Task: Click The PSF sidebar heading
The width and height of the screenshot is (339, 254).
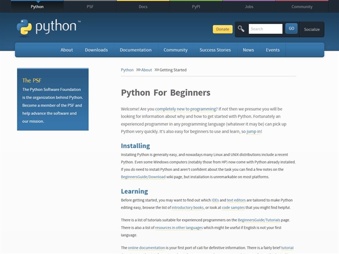Action: [32, 80]
